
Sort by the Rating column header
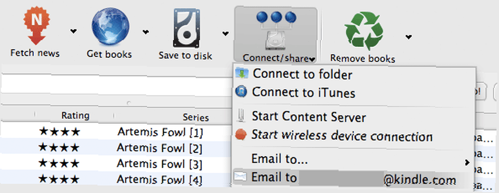coord(75,115)
